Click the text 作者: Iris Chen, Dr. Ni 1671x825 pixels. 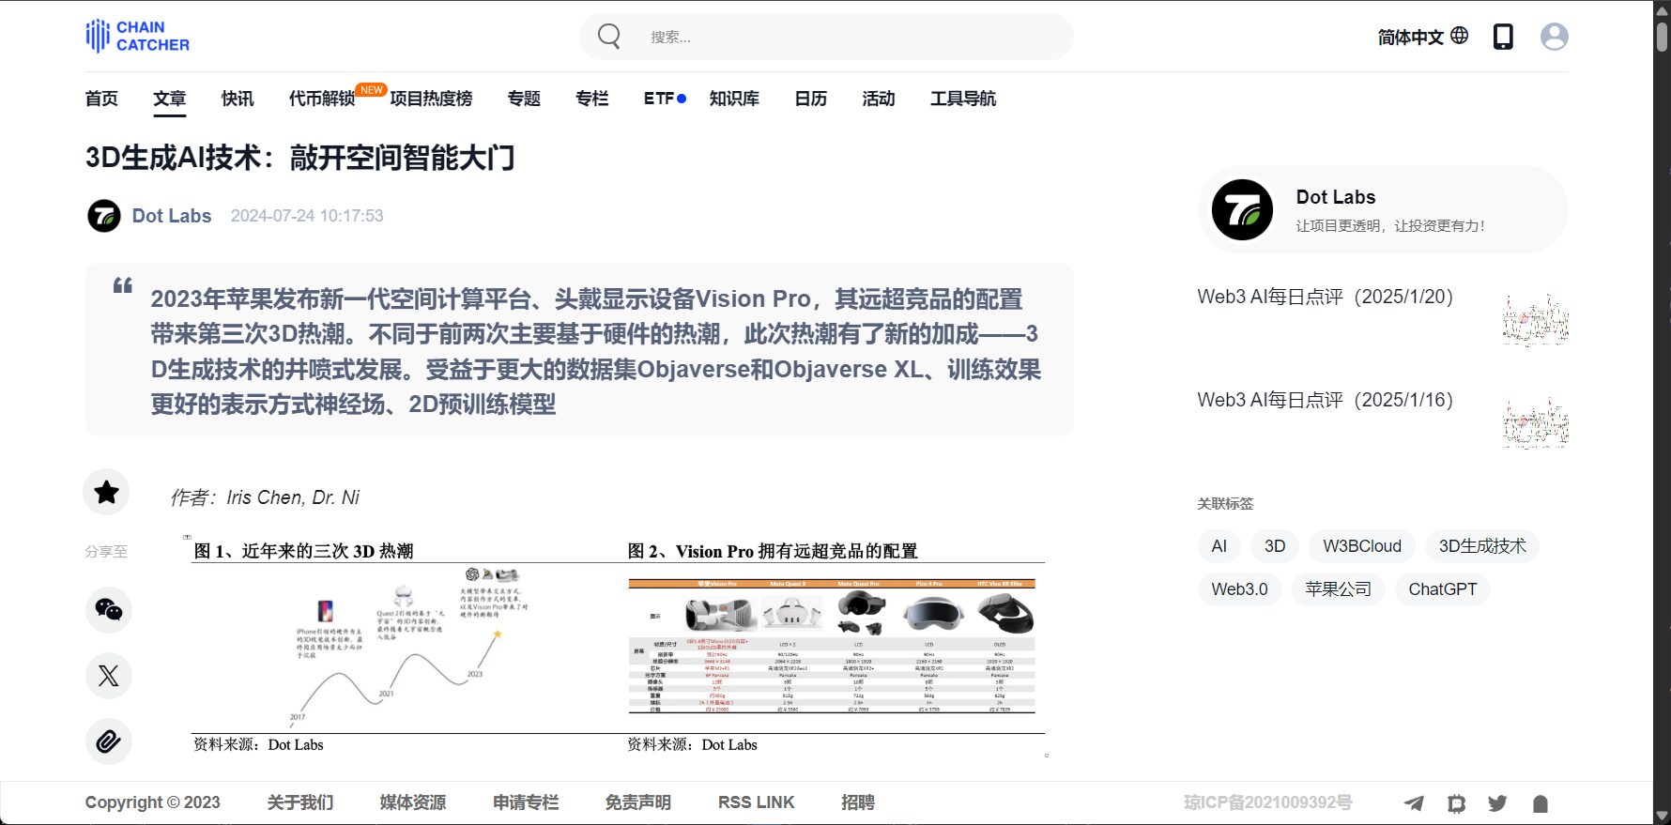tap(265, 497)
